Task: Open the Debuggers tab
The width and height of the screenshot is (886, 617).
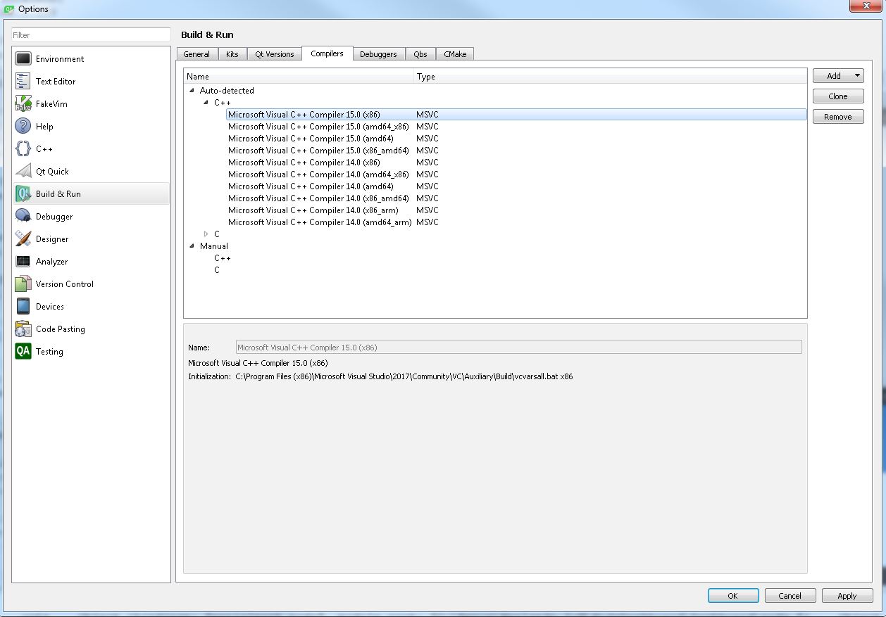Action: (378, 54)
